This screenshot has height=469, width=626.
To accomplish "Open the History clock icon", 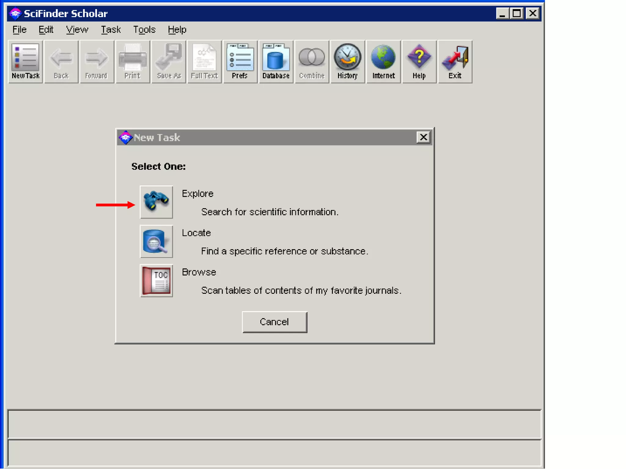I will tap(348, 62).
